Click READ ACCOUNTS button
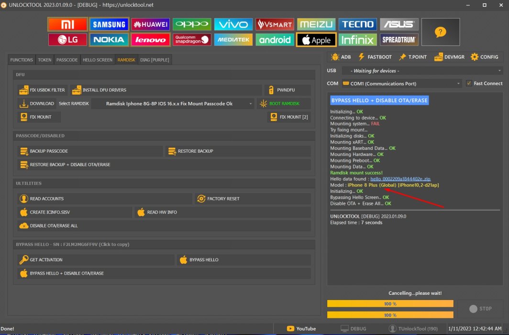This screenshot has height=335, width=509. pos(104,199)
